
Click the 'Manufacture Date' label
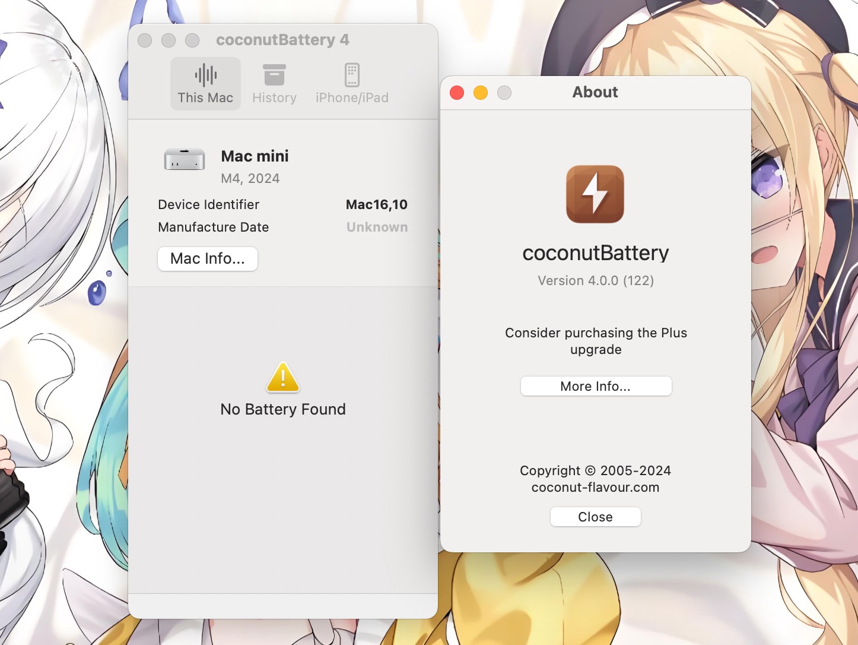coord(214,227)
